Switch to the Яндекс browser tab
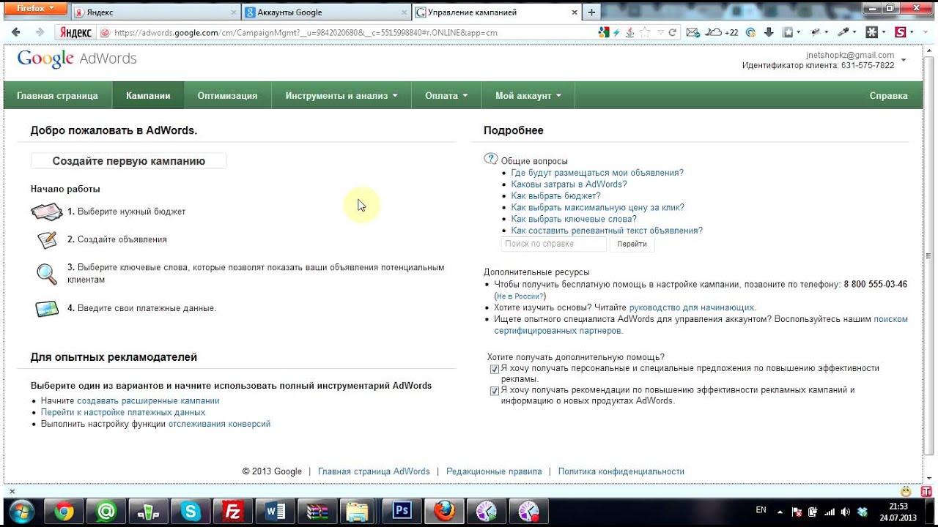 tap(156, 12)
